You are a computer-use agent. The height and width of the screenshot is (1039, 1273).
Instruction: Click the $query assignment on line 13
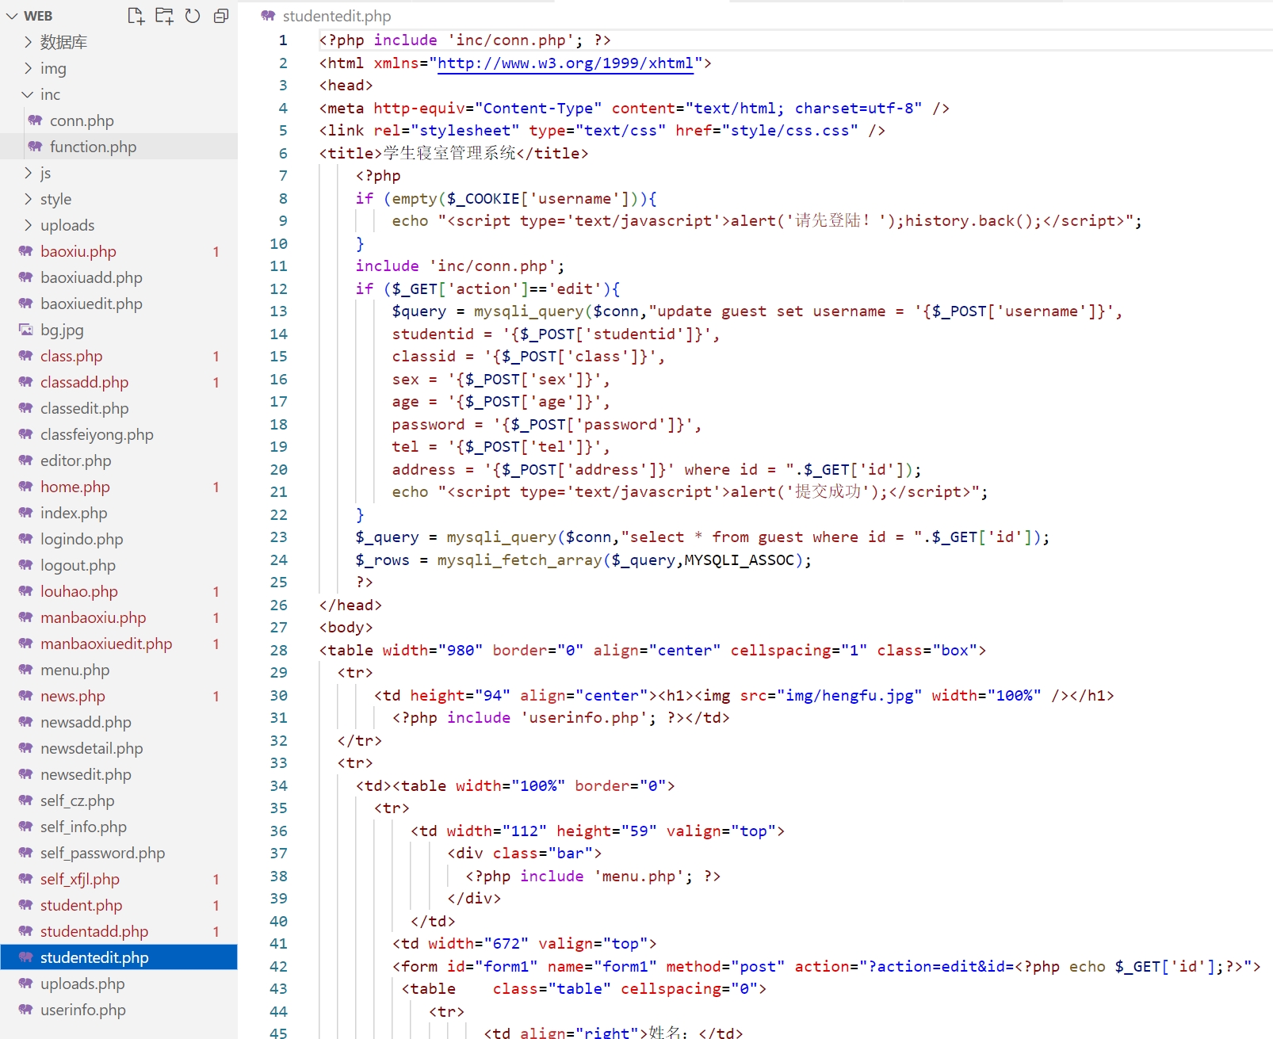(x=419, y=311)
